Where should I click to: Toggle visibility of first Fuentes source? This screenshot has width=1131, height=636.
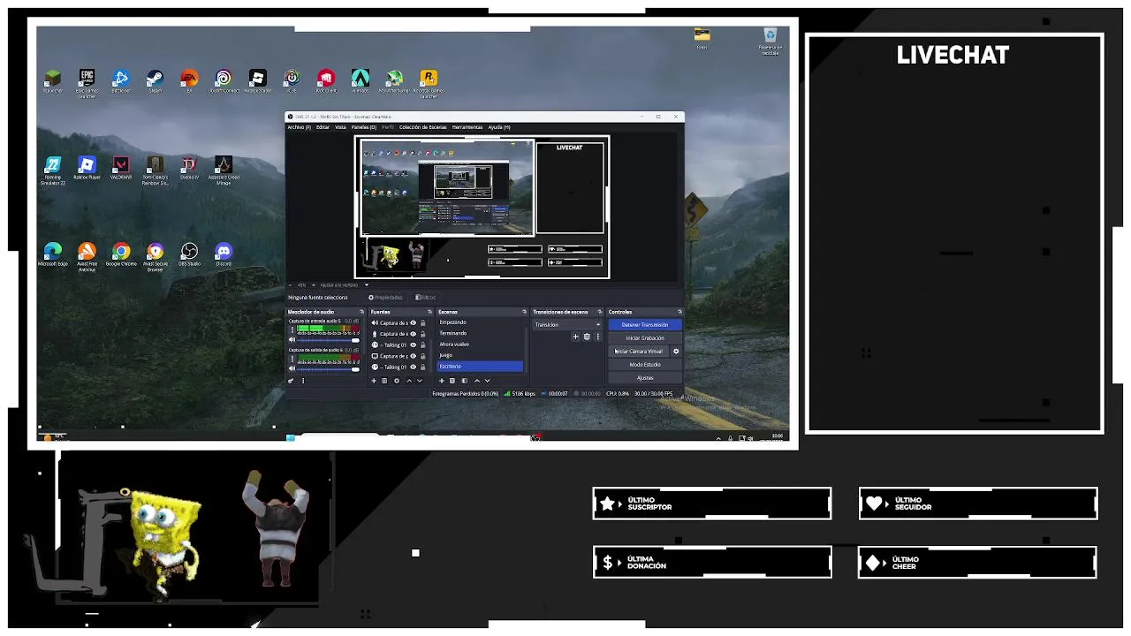413,323
